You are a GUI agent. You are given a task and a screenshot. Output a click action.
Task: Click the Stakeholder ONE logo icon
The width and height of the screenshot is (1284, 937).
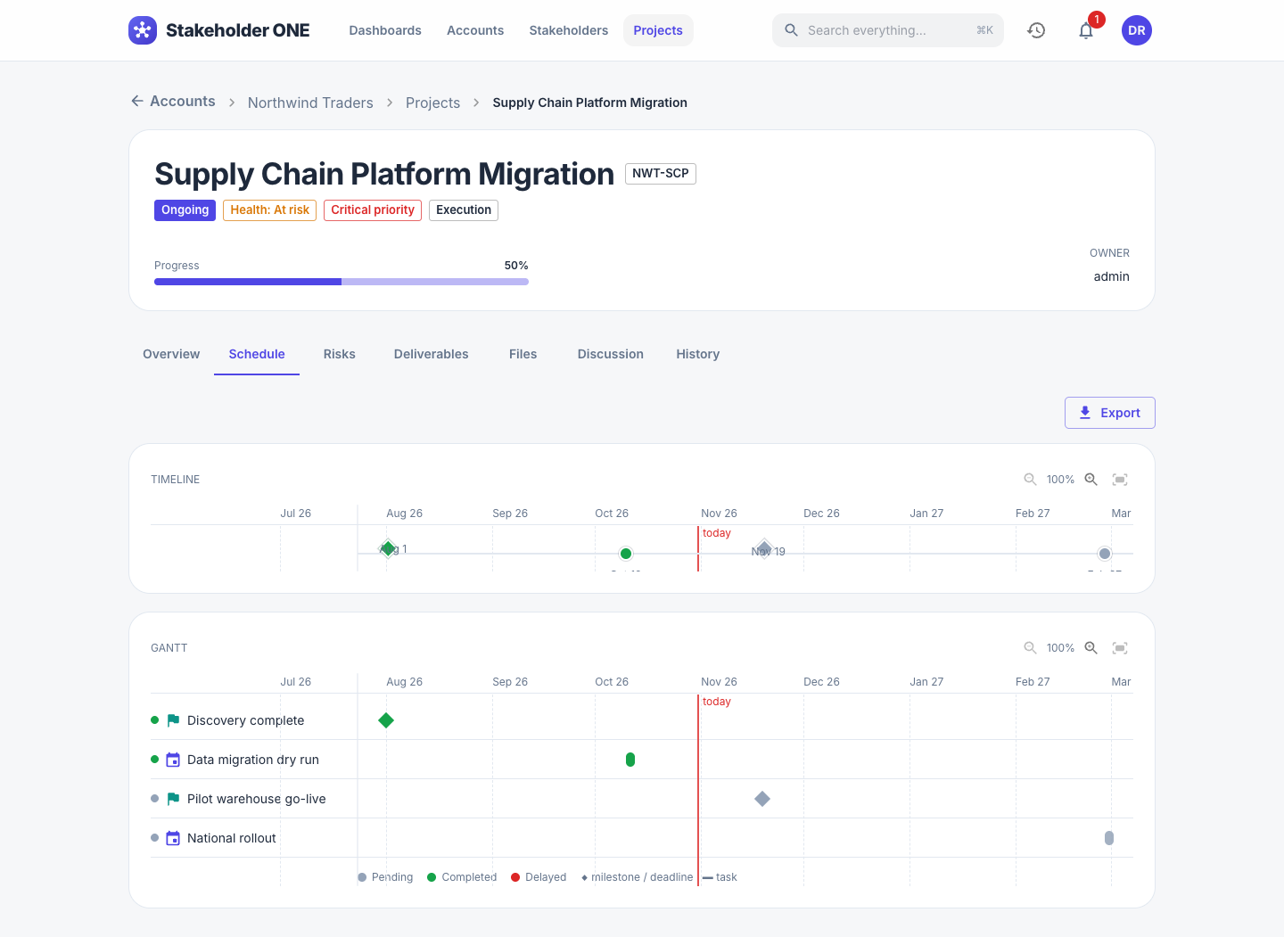(x=143, y=30)
